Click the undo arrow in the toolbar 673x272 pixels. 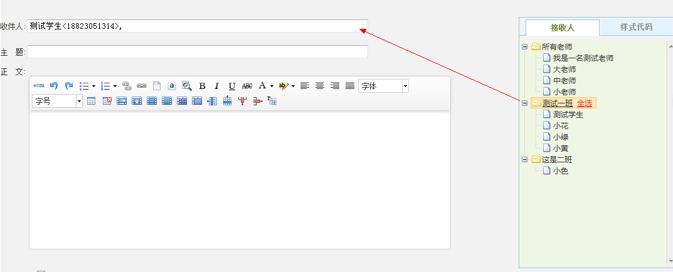[54, 86]
